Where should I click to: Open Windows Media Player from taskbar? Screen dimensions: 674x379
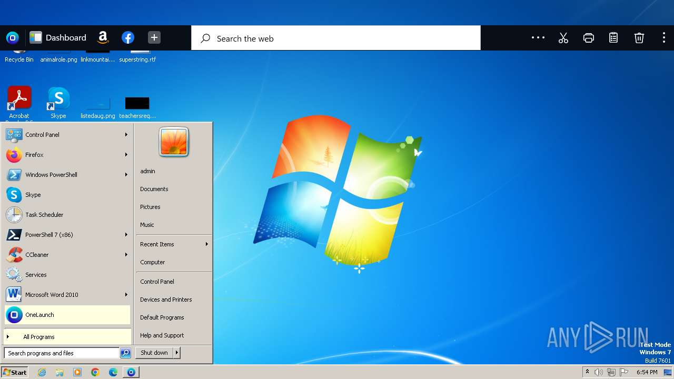click(77, 372)
